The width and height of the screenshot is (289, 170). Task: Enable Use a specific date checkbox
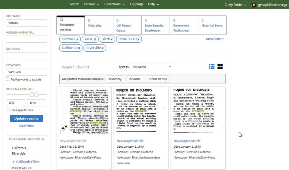8,110
